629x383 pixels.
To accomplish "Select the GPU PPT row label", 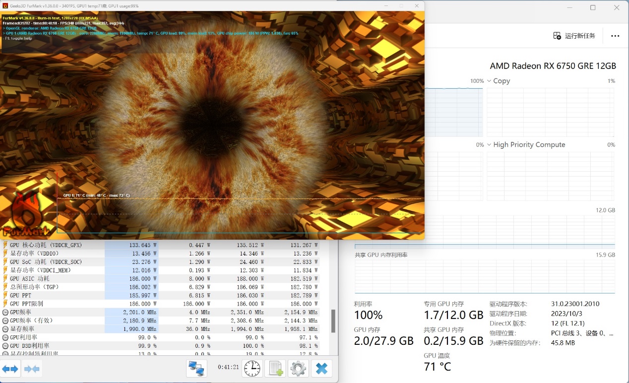I will (20, 296).
